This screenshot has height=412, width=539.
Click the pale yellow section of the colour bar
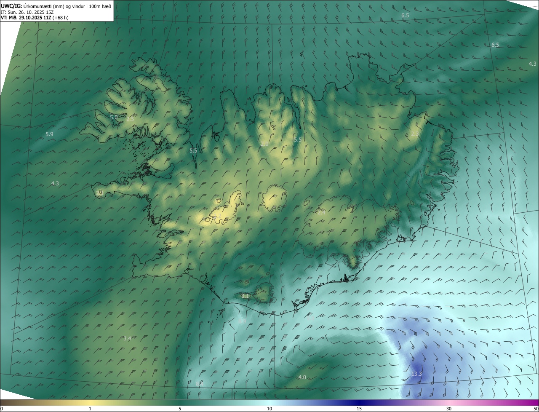pos(90,402)
